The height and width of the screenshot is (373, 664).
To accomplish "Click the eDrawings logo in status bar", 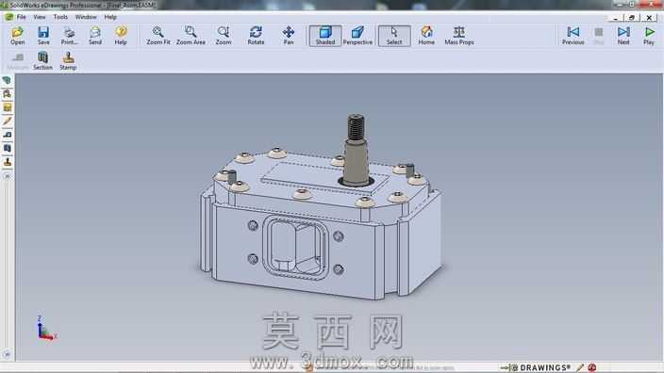I will 536,367.
